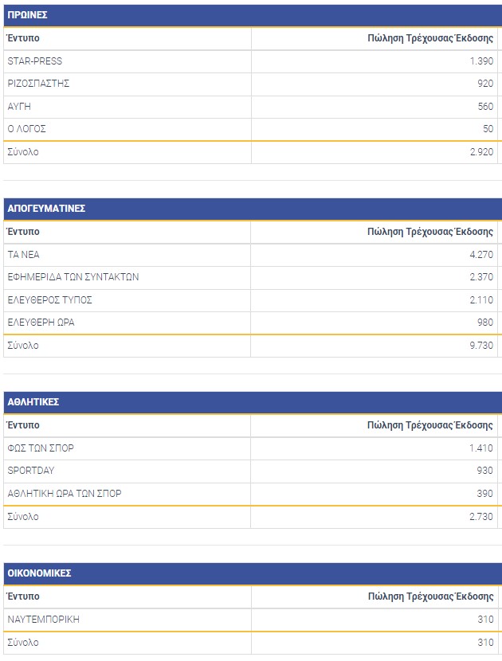This screenshot has height=661, width=502.
Task: Select the STAR-PRESS newspaper entry
Action: tap(34, 61)
